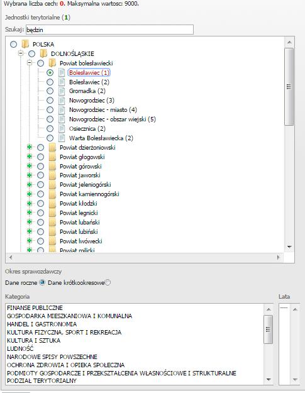Select radio button for Bolesławiec (2)

50,82
